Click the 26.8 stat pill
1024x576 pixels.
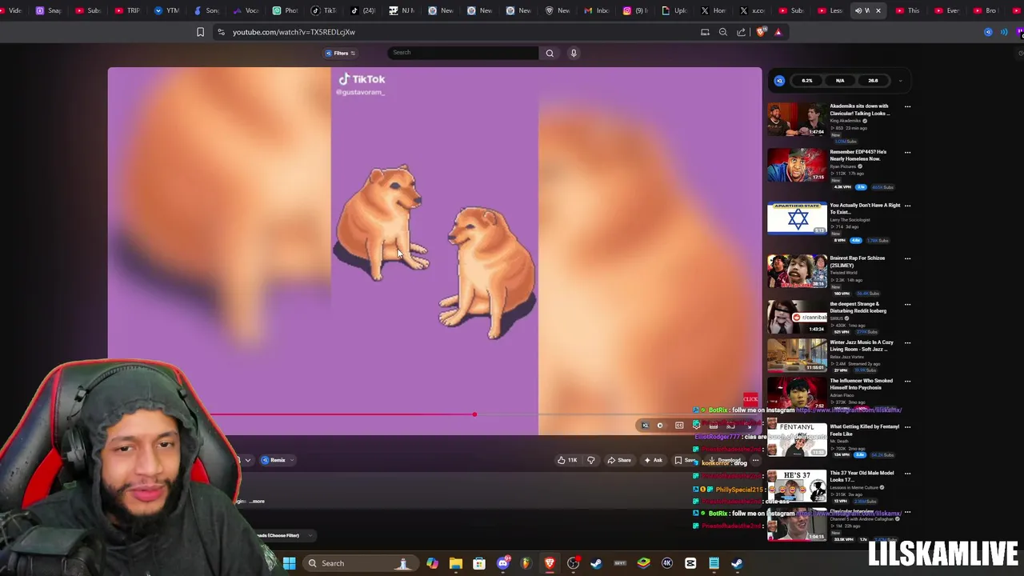[873, 80]
